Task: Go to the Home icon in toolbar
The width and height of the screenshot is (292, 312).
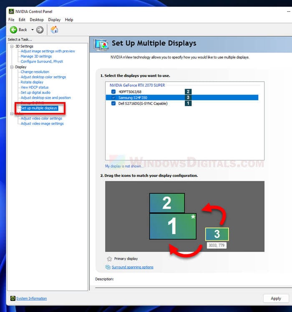Action: coord(54,30)
